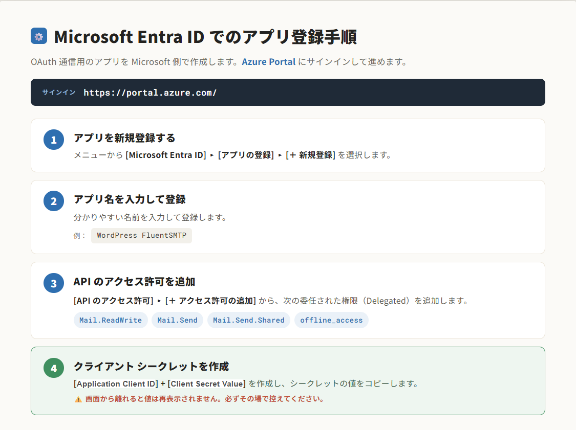Open the Azure Portal link
The height and width of the screenshot is (430, 576).
pos(268,62)
